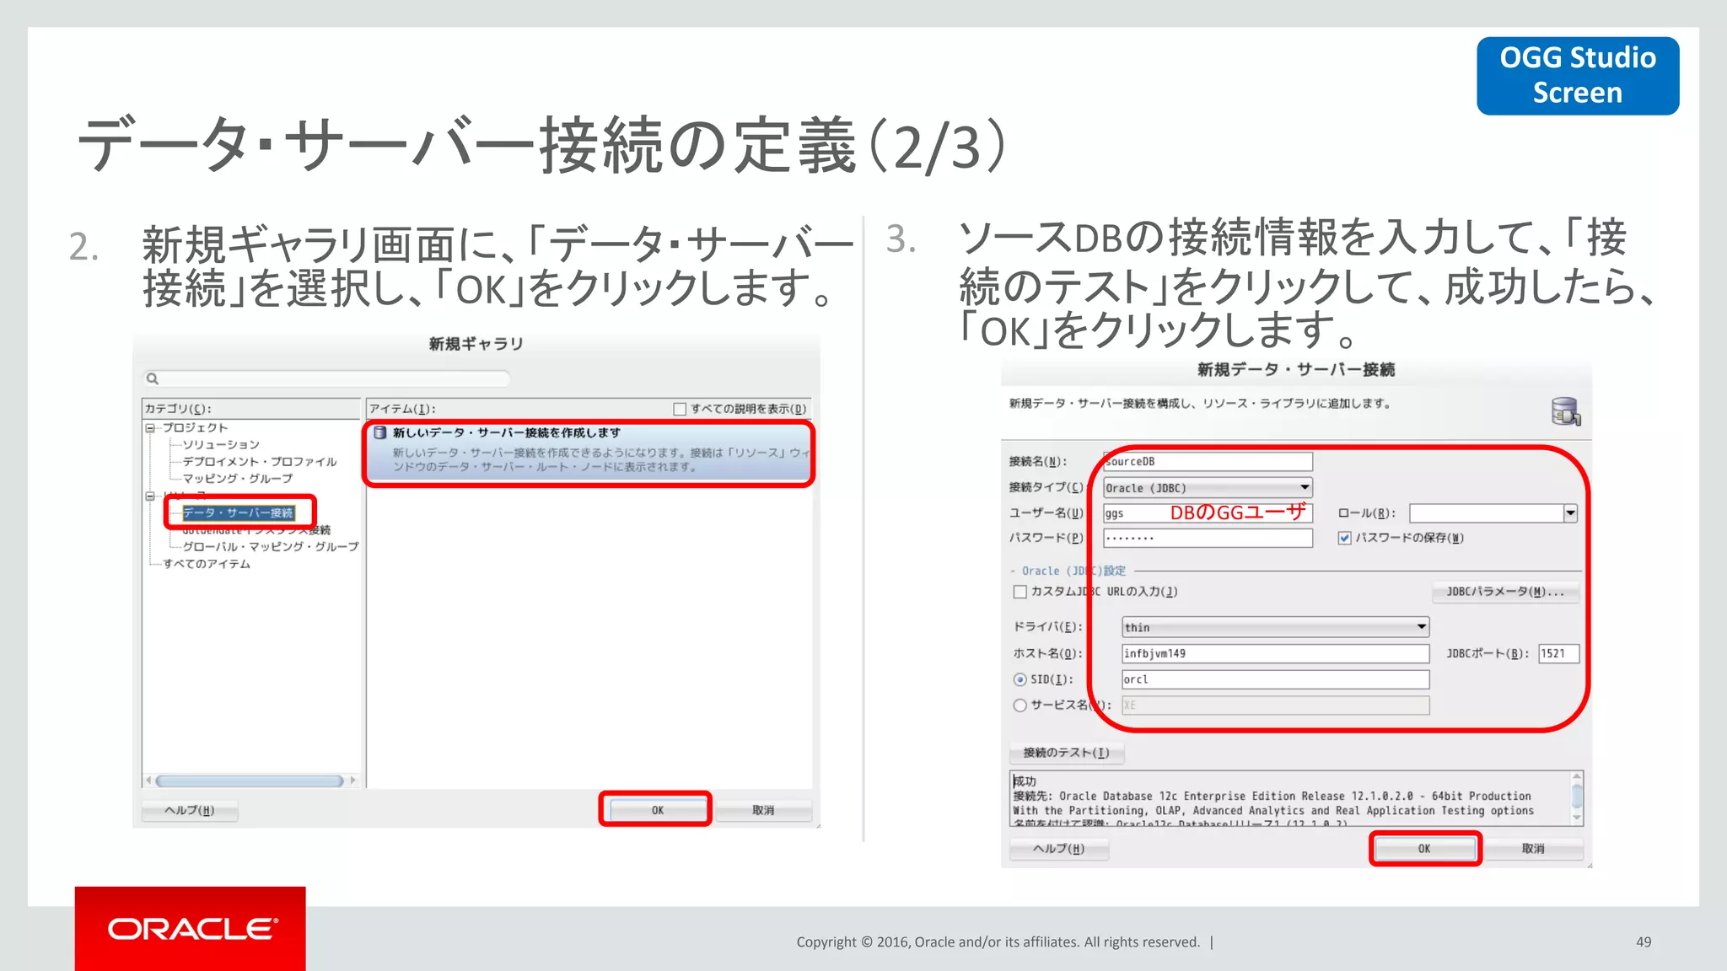Click the left arrow of the category scrollbar
The height and width of the screenshot is (971, 1727).
point(148,781)
